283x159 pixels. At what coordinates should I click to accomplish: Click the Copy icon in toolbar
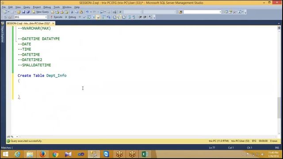coord(76,12)
